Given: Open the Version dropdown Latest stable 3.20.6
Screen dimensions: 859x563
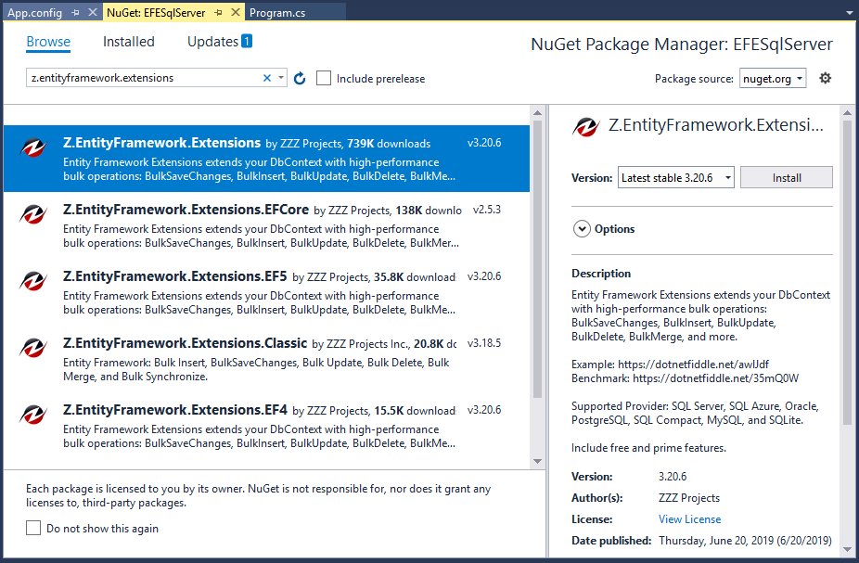Looking at the screenshot, I should [676, 177].
